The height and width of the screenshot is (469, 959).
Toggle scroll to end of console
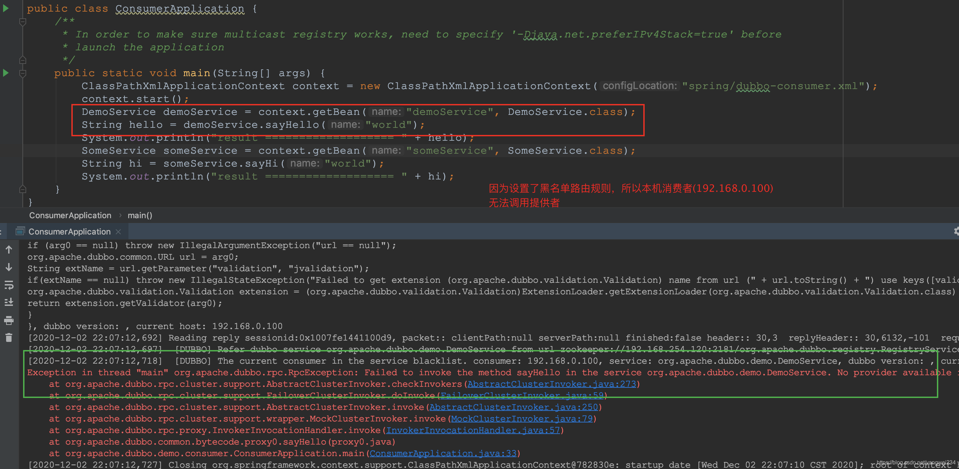9,302
